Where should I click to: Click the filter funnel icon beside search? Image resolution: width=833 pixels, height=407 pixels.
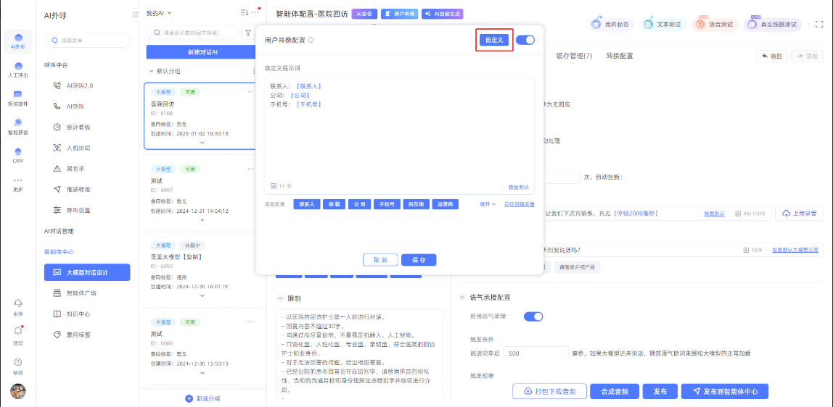click(247, 33)
